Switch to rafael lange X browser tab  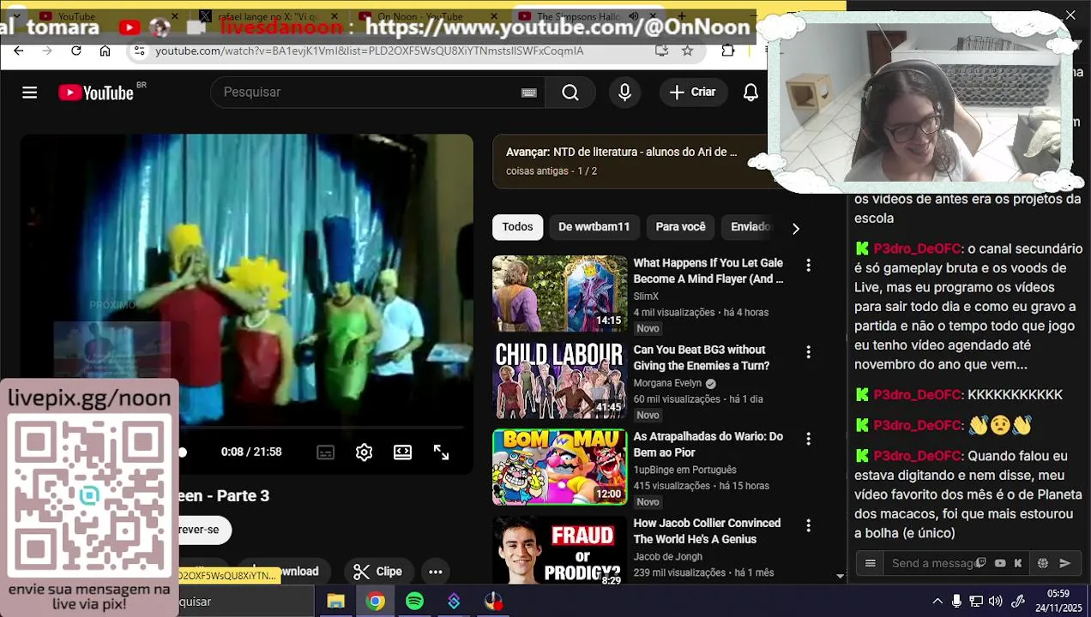click(x=268, y=16)
